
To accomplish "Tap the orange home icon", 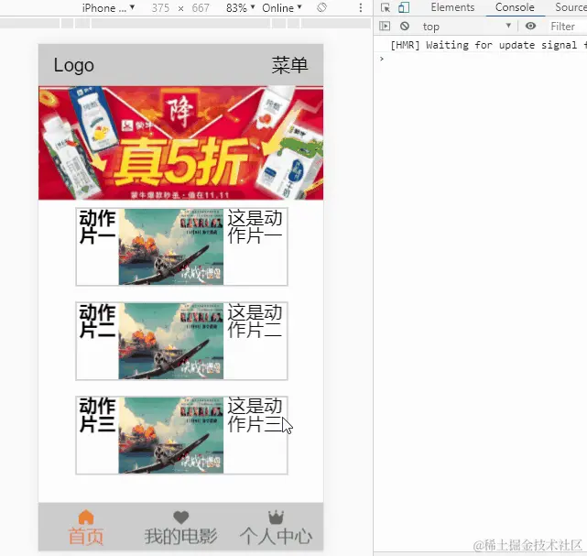I will click(86, 517).
